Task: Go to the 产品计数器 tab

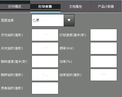Action: click(x=106, y=7)
